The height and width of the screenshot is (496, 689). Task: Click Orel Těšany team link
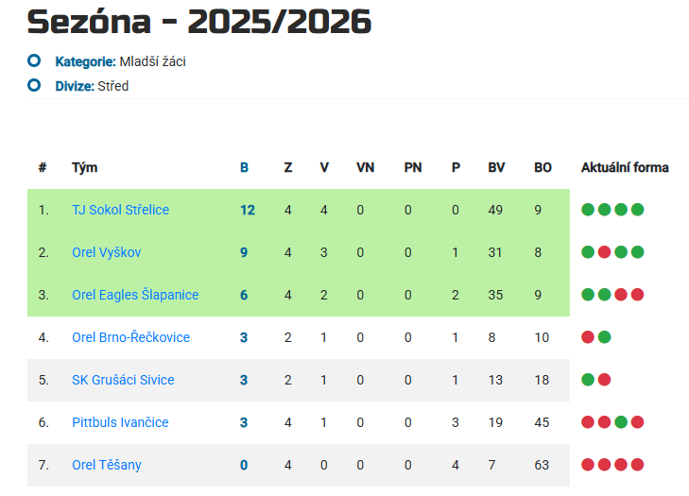click(107, 465)
